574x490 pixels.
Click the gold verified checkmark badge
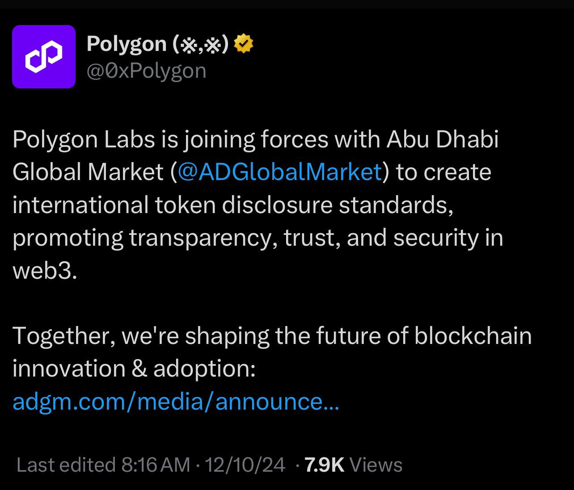(x=244, y=44)
